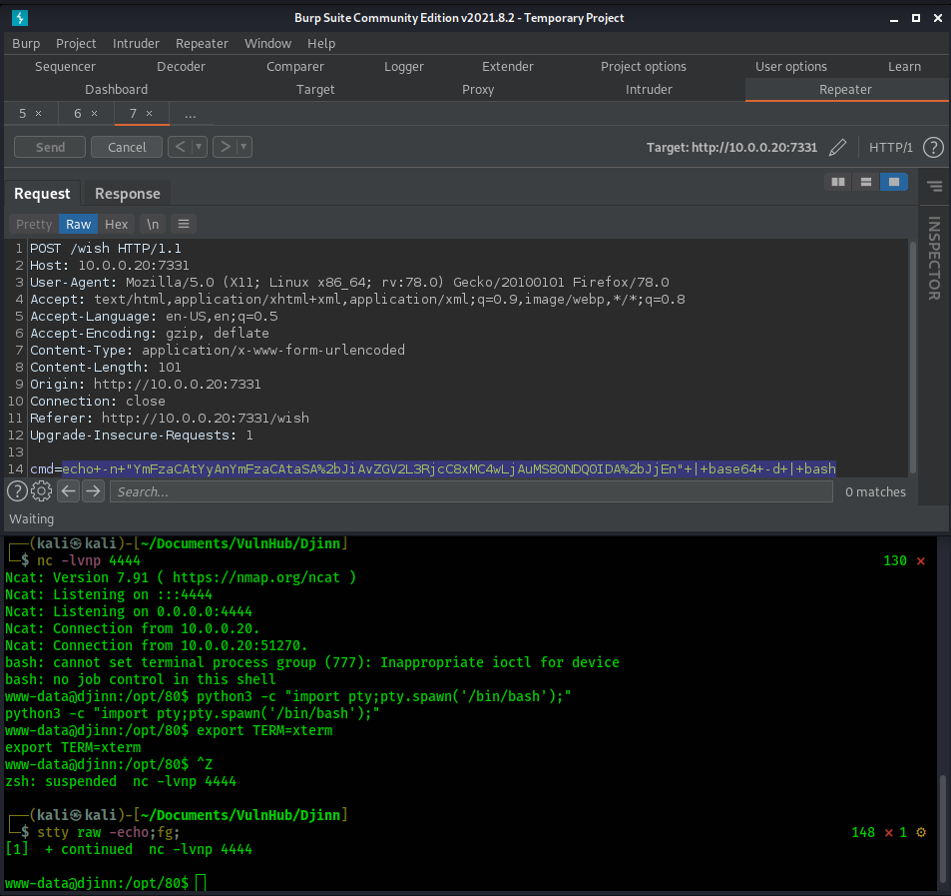The height and width of the screenshot is (896, 951).
Task: Select the Repeater tool tab
Action: [845, 90]
